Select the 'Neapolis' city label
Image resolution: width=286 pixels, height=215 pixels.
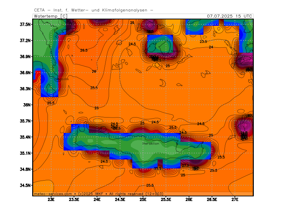coord(62,79)
